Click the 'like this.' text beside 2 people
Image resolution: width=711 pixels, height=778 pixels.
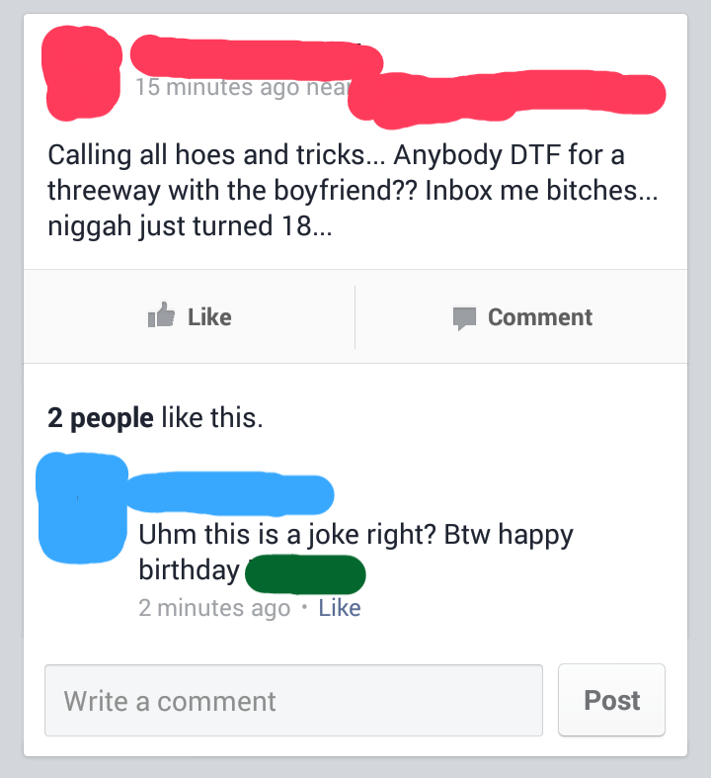click(212, 418)
